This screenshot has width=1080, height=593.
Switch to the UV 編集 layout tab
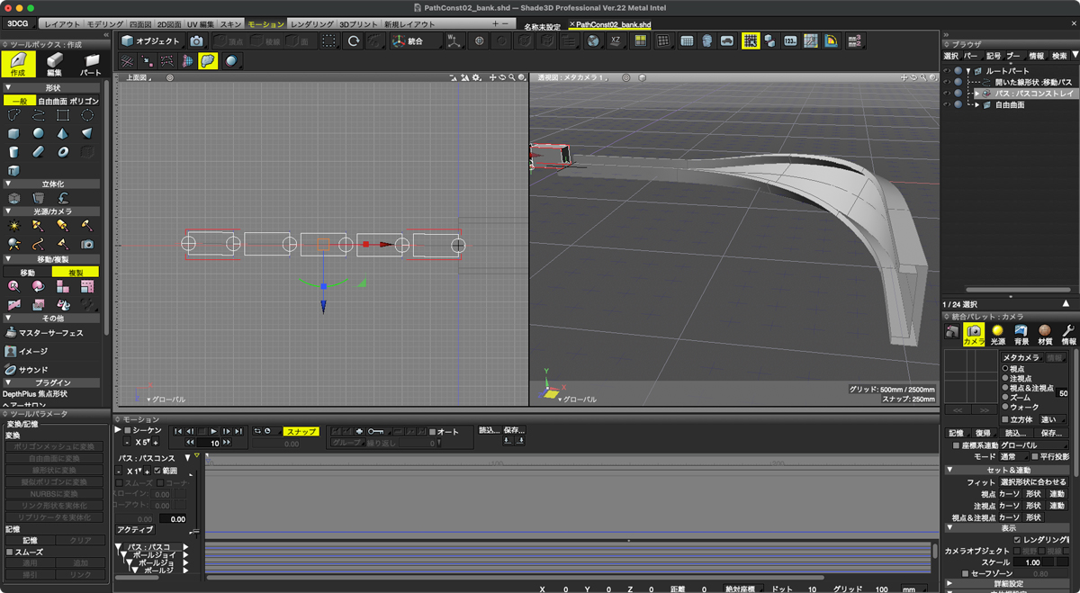(201, 24)
